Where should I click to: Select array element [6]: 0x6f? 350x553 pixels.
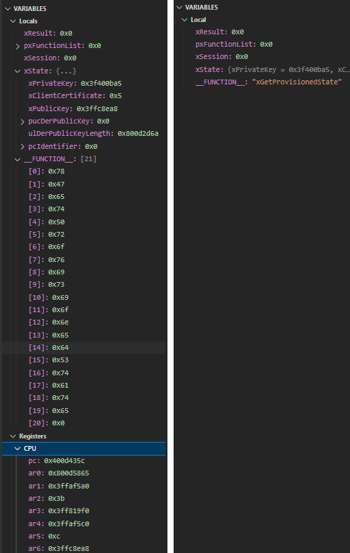tap(46, 247)
